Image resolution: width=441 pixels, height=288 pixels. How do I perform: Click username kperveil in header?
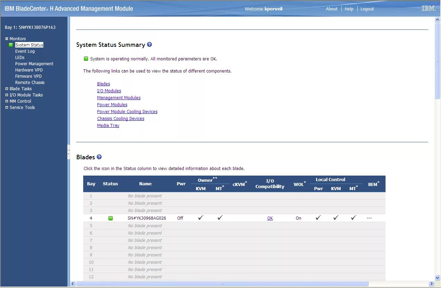click(x=274, y=9)
